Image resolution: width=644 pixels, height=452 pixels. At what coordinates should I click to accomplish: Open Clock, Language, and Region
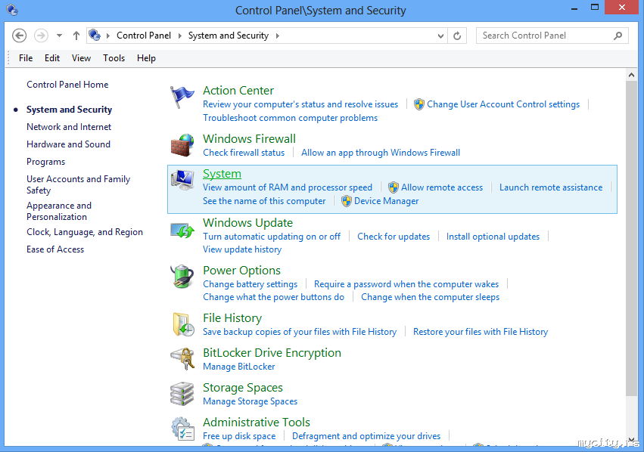coord(85,232)
